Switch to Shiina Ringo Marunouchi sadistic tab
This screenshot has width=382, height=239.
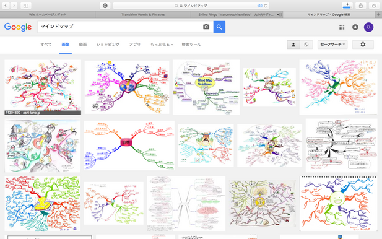click(237, 15)
